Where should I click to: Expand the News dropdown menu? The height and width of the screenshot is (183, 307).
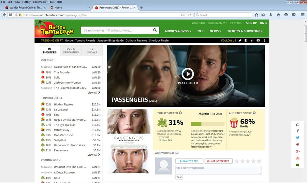click(x=215, y=31)
